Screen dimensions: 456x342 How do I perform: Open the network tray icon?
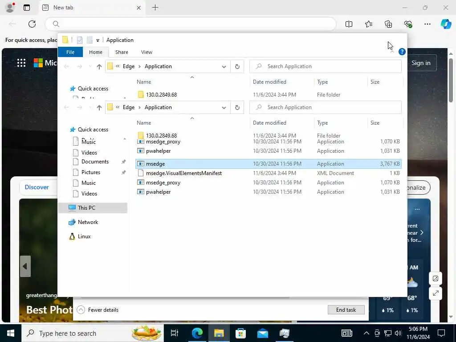[x=388, y=333]
